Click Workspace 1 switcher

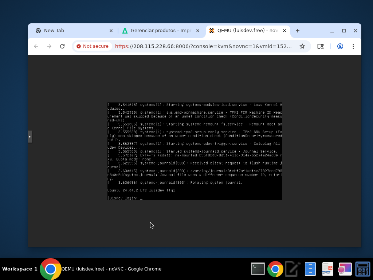20,269
